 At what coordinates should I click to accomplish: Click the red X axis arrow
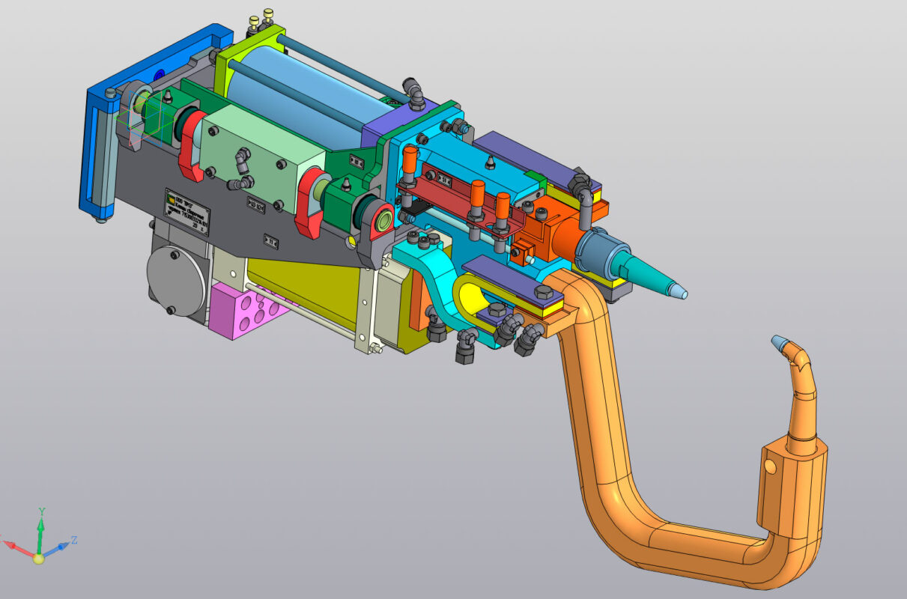pos(18,547)
